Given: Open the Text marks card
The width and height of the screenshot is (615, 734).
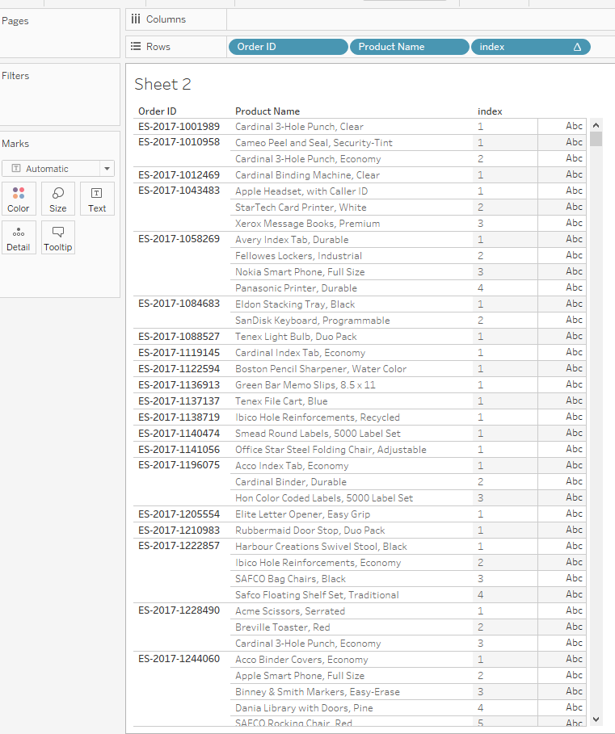Looking at the screenshot, I should (x=97, y=199).
